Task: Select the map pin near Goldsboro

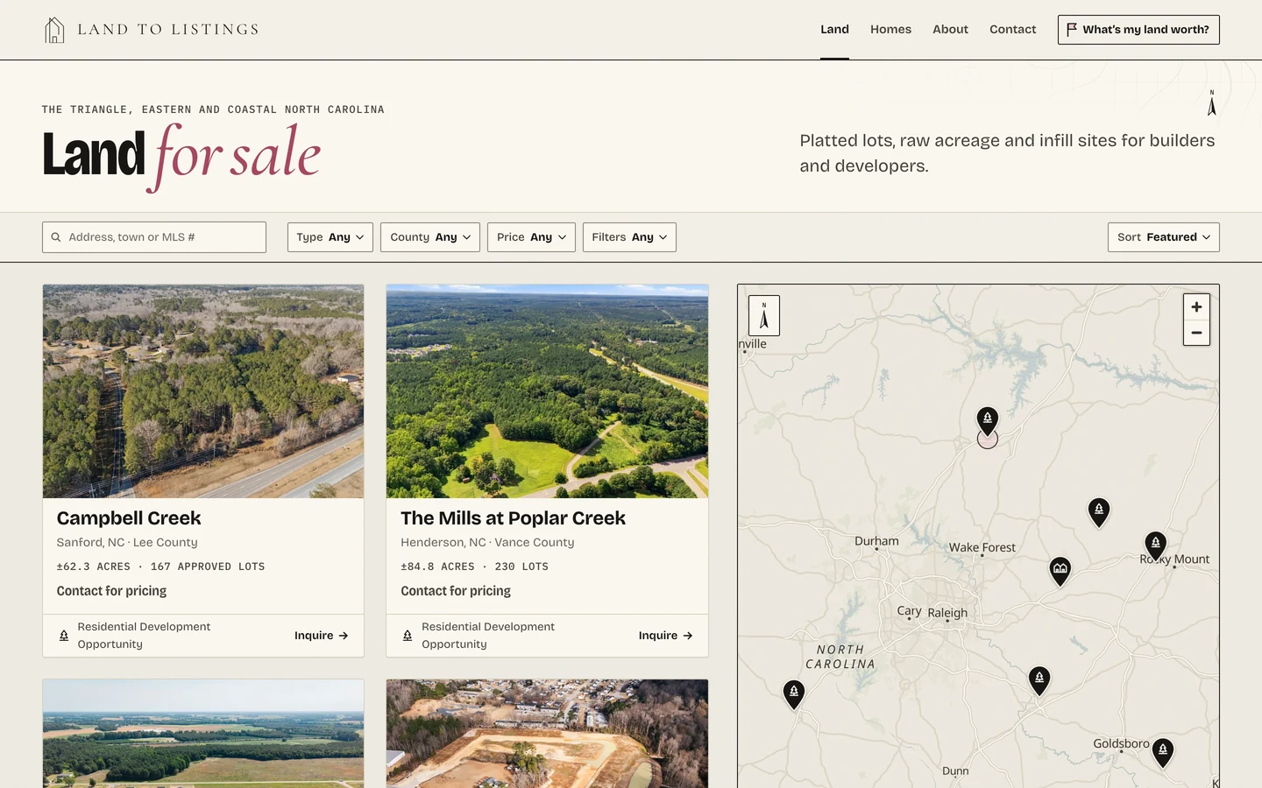Action: [1163, 752]
